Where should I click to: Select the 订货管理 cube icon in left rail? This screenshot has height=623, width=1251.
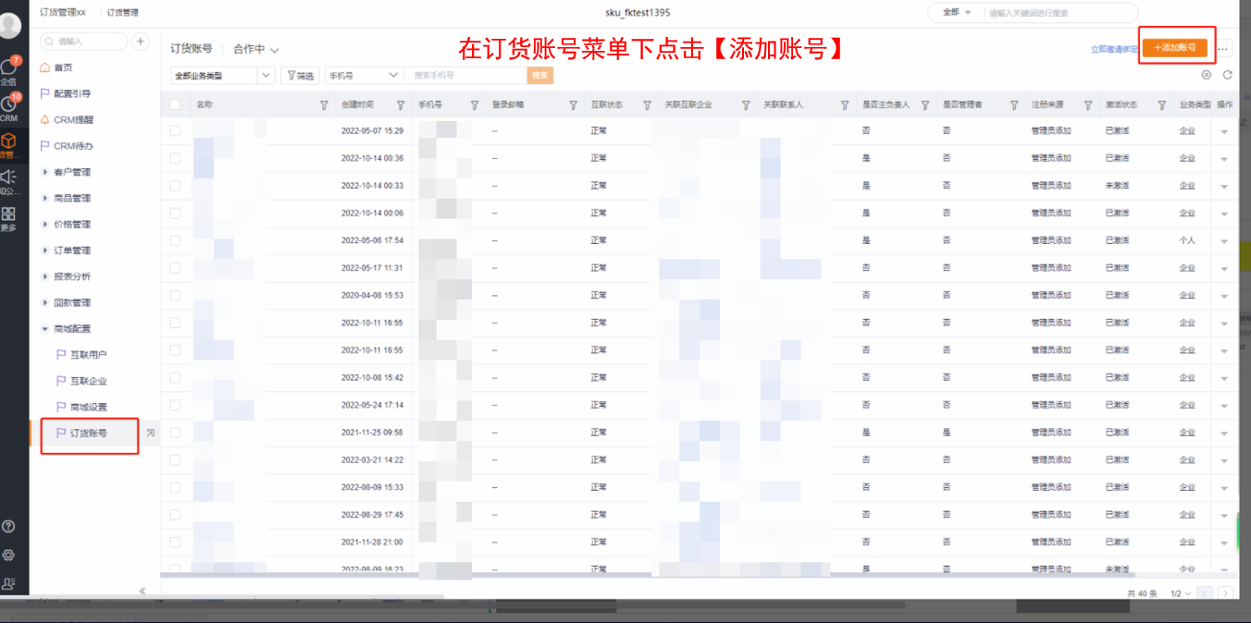tap(8, 141)
